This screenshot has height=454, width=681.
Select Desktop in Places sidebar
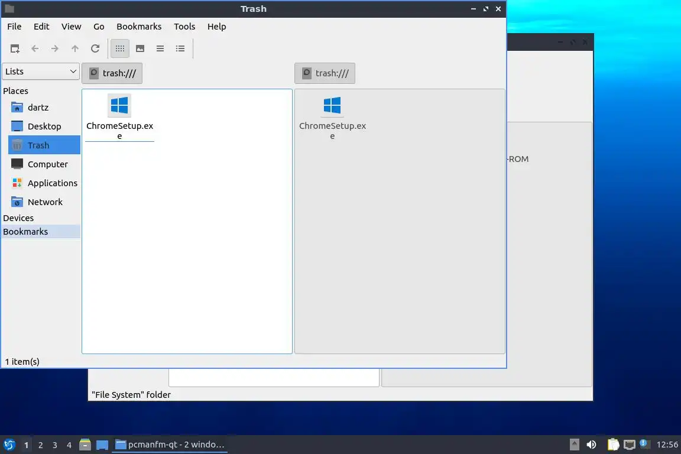[x=44, y=127]
